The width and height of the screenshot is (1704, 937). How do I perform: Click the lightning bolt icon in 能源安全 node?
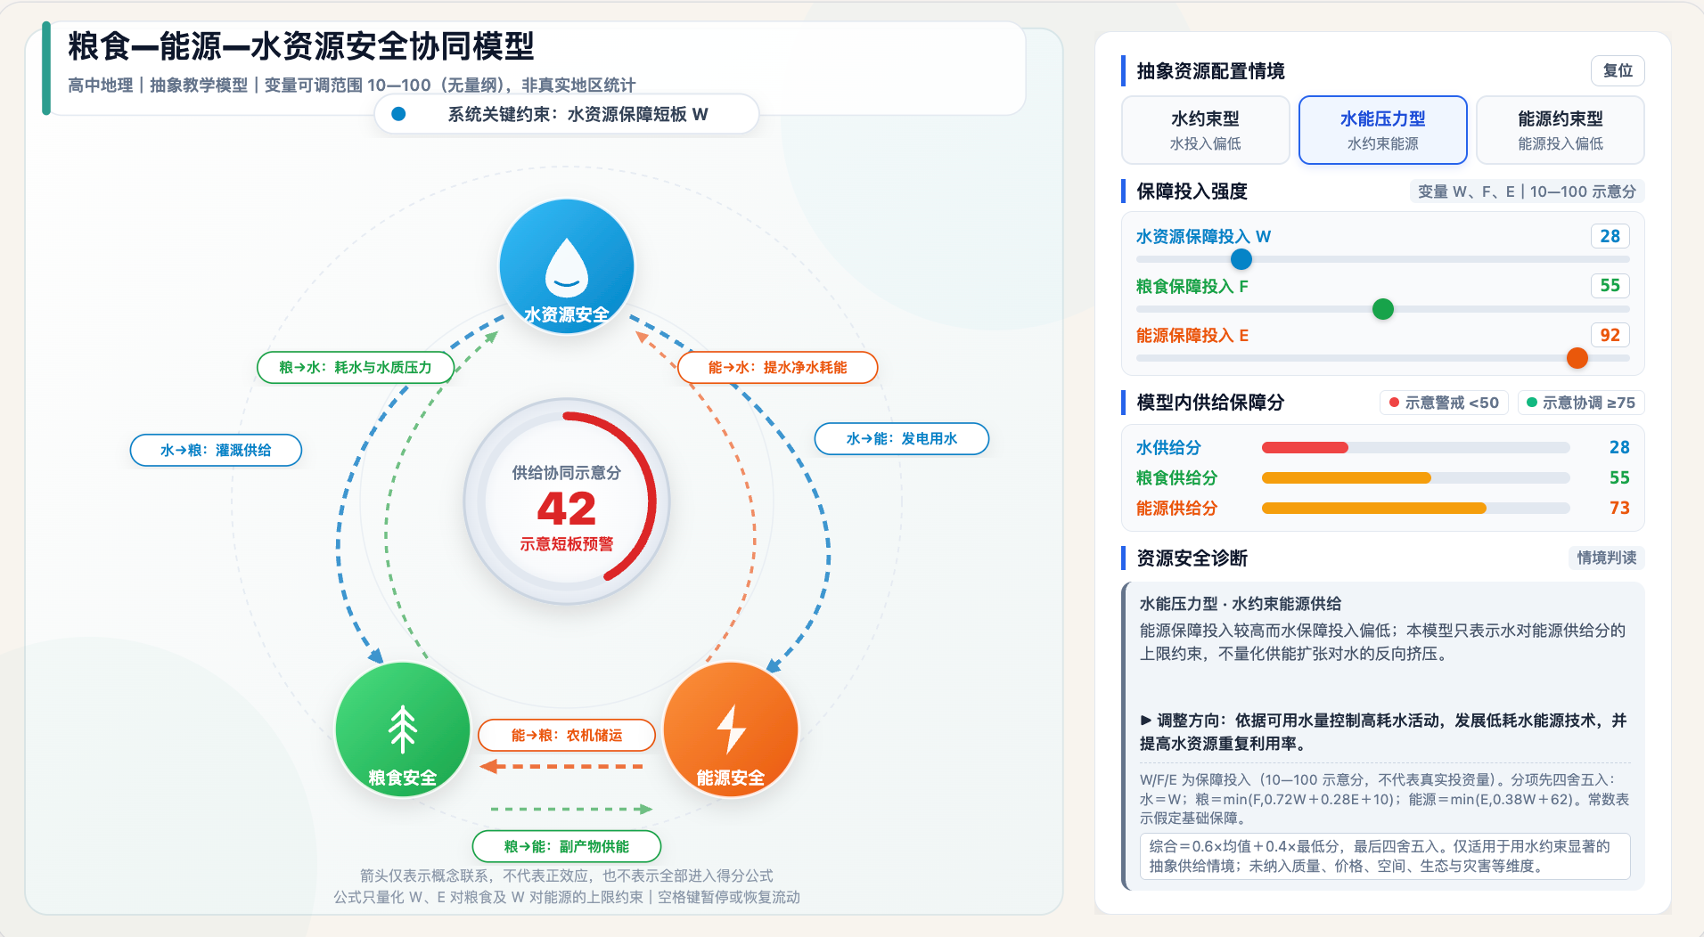731,729
